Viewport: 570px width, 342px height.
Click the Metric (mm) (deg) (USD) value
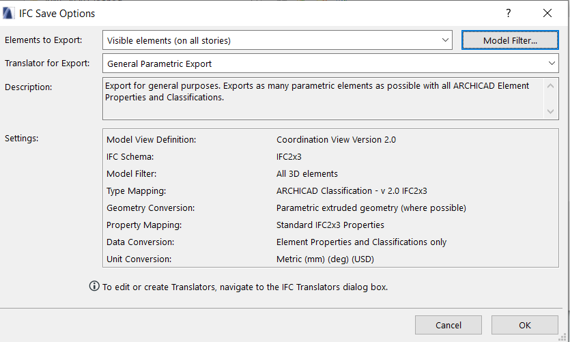point(325,259)
